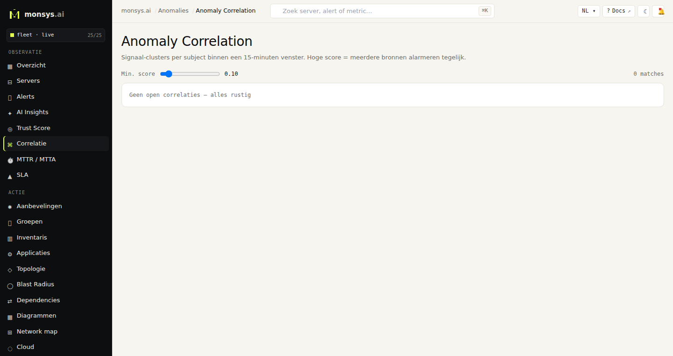Click the Inventaris sidebar icon
Viewport: 673px width, 356px height.
10,238
